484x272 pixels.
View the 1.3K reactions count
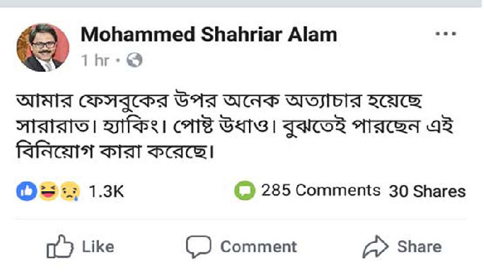click(106, 191)
